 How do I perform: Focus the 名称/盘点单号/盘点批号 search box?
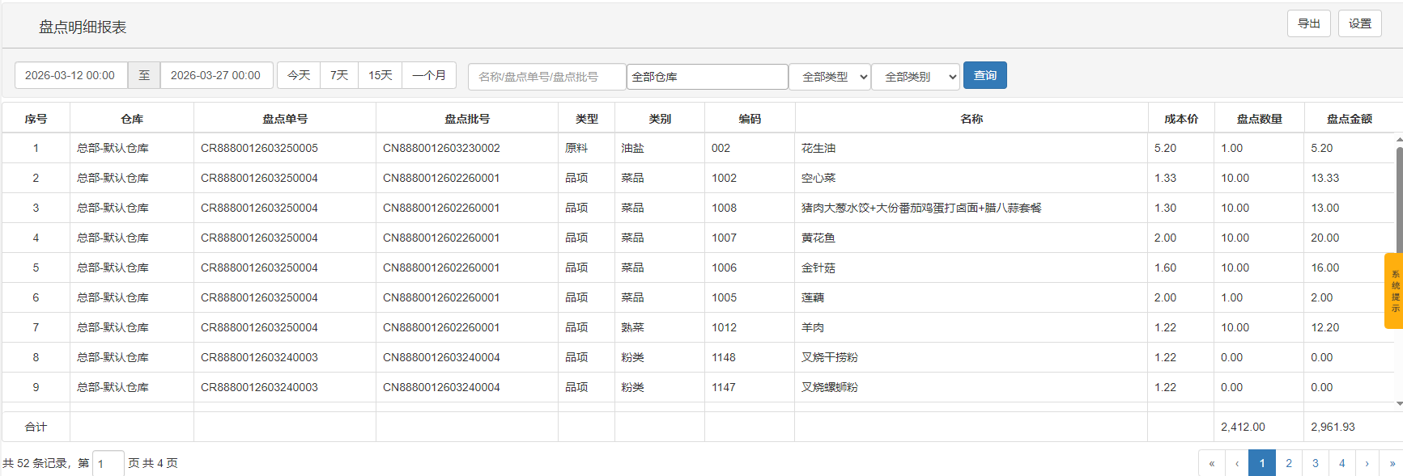click(546, 77)
